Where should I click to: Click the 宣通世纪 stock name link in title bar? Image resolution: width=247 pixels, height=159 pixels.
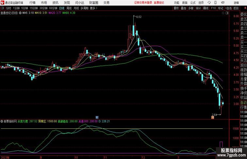tap(159, 3)
